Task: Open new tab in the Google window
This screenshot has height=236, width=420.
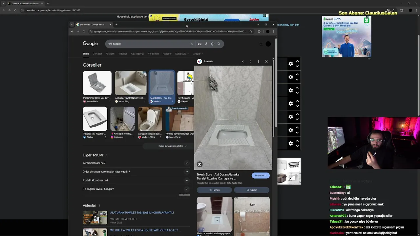Action: 116,25
